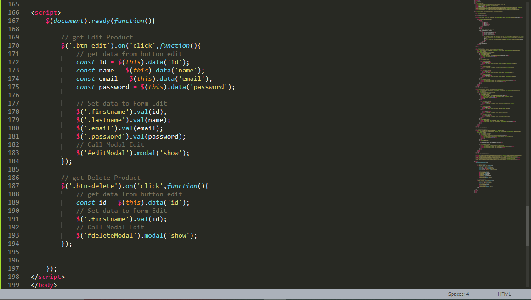Screen dimensions: 531x300
Task: Click line number 185 in the gutter
Action: click(x=13, y=169)
